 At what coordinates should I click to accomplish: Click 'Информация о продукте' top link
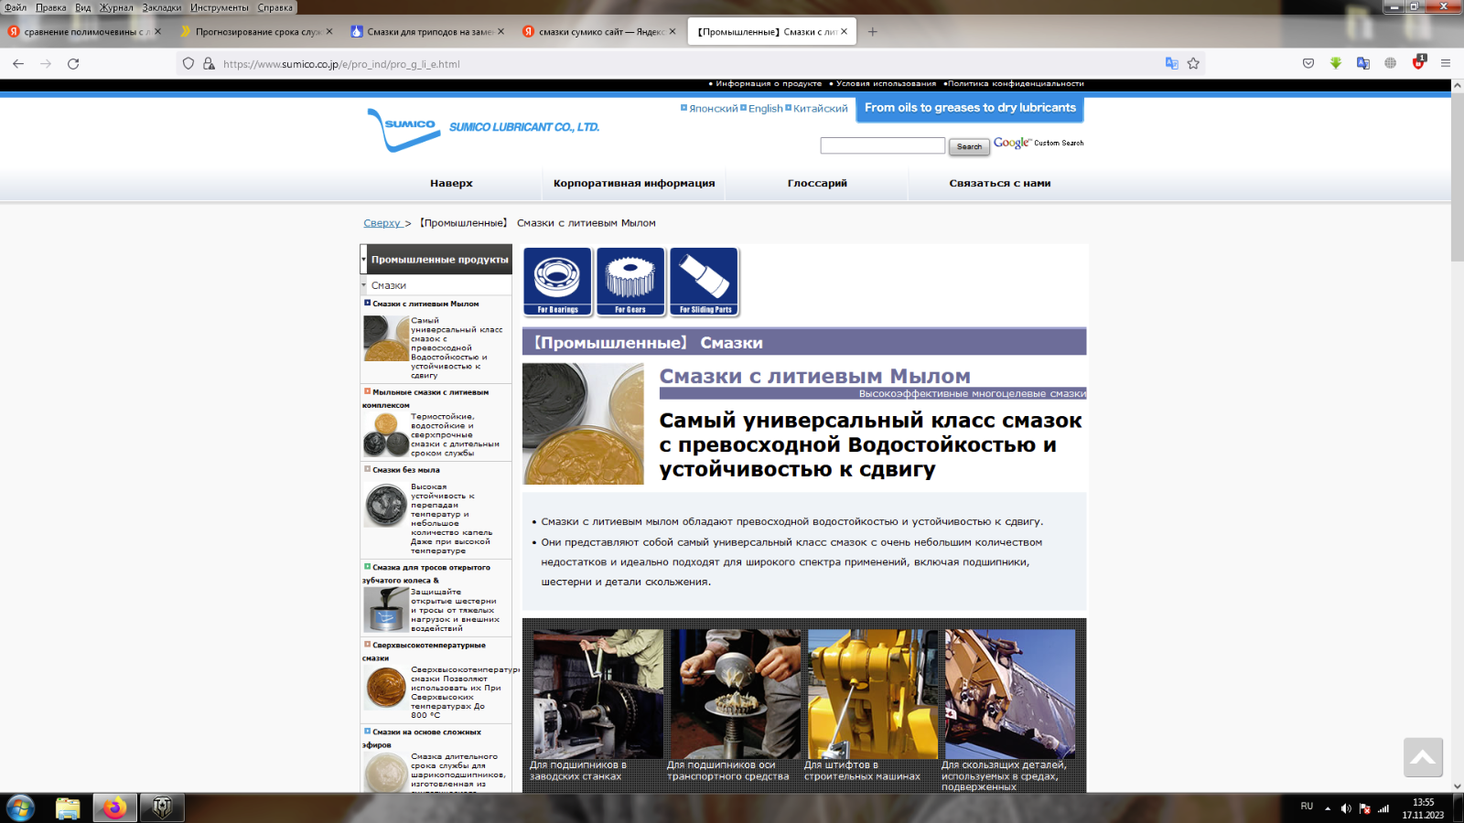[769, 84]
